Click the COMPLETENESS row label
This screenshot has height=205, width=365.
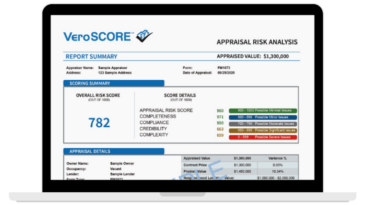pyautogui.click(x=158, y=116)
